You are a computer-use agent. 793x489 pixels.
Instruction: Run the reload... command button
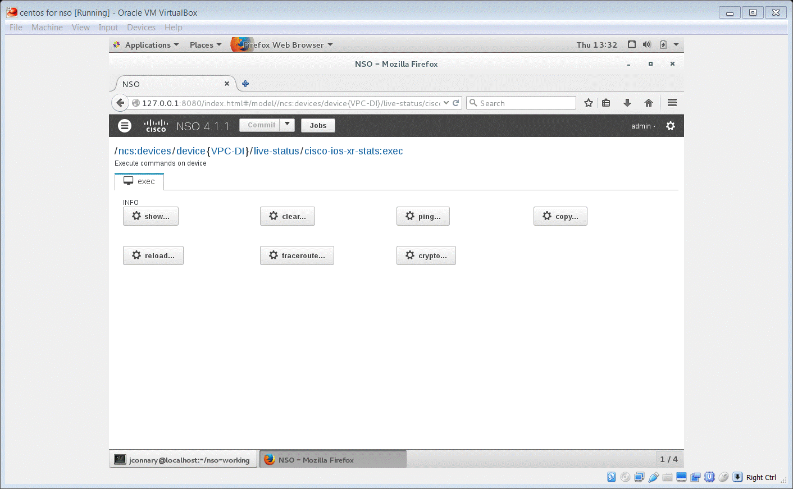[153, 255]
